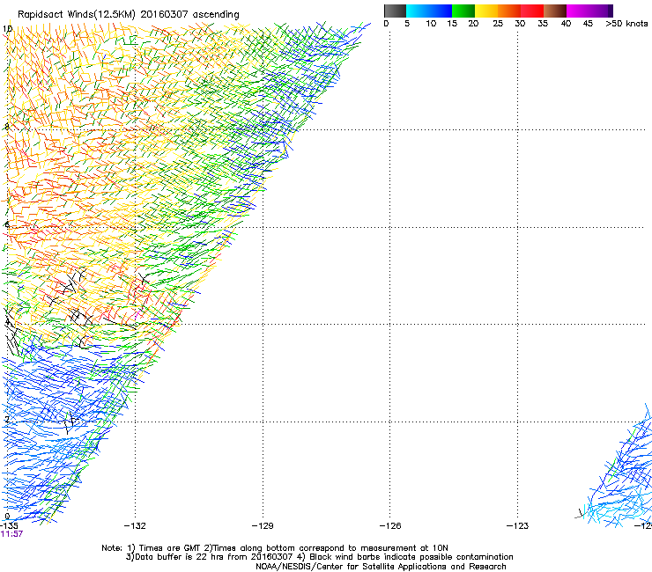Click the 'Data buffer is 22 hrs' note

[319, 557]
